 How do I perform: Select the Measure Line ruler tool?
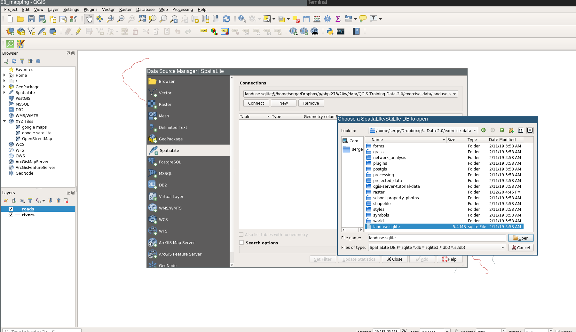348,19
